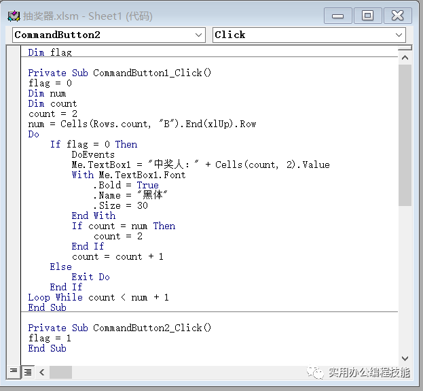Click 'If flag = 0 Then' line

coord(94,144)
